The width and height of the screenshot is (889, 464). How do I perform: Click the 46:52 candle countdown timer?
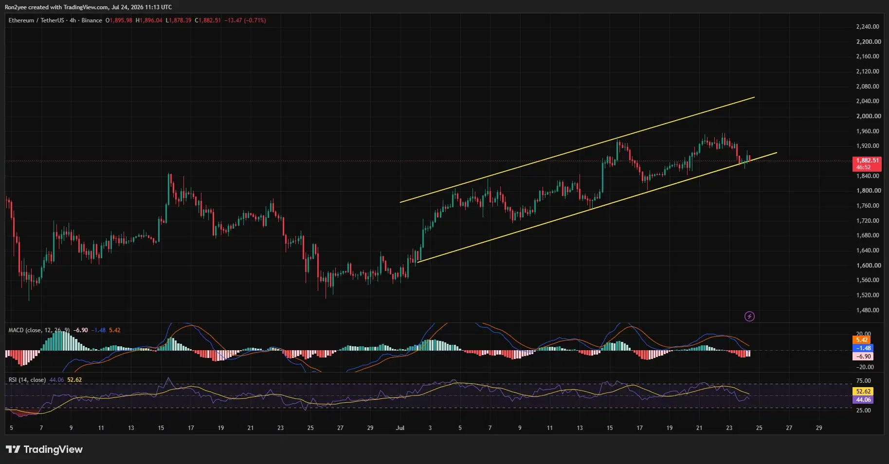click(863, 167)
